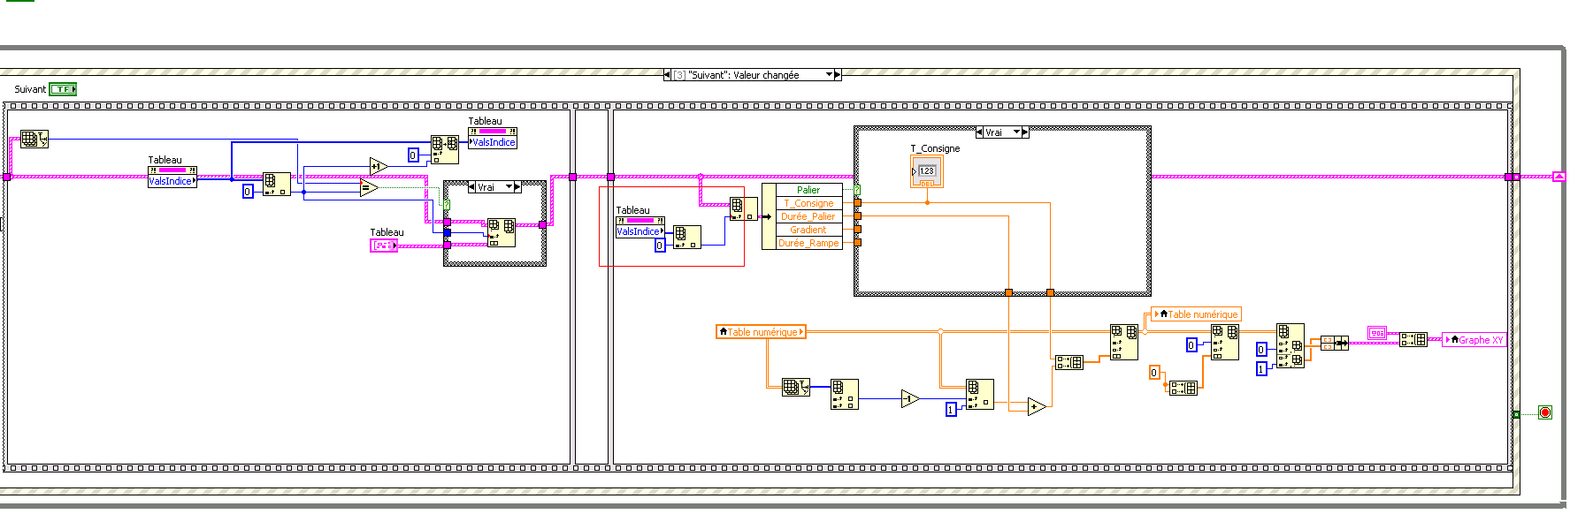Select the Durée_Rampe element in Unbundle node

808,243
